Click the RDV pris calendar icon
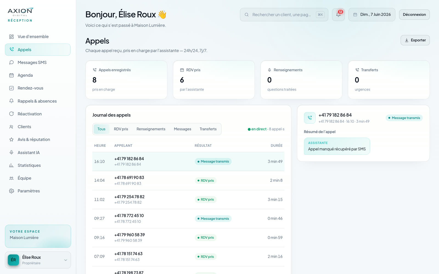439x274 pixels. (182, 70)
